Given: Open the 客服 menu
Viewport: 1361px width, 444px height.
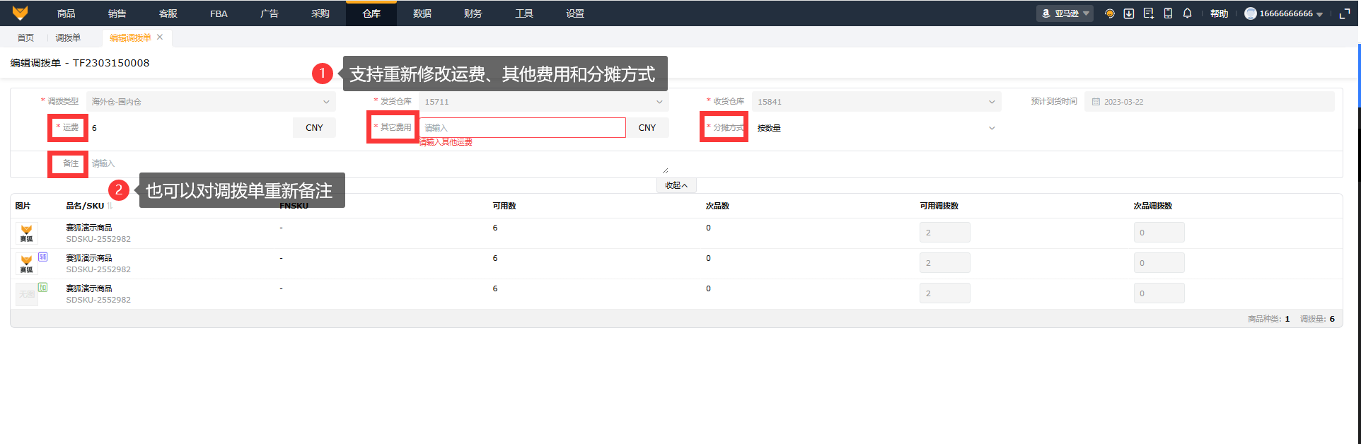Looking at the screenshot, I should coord(168,13).
